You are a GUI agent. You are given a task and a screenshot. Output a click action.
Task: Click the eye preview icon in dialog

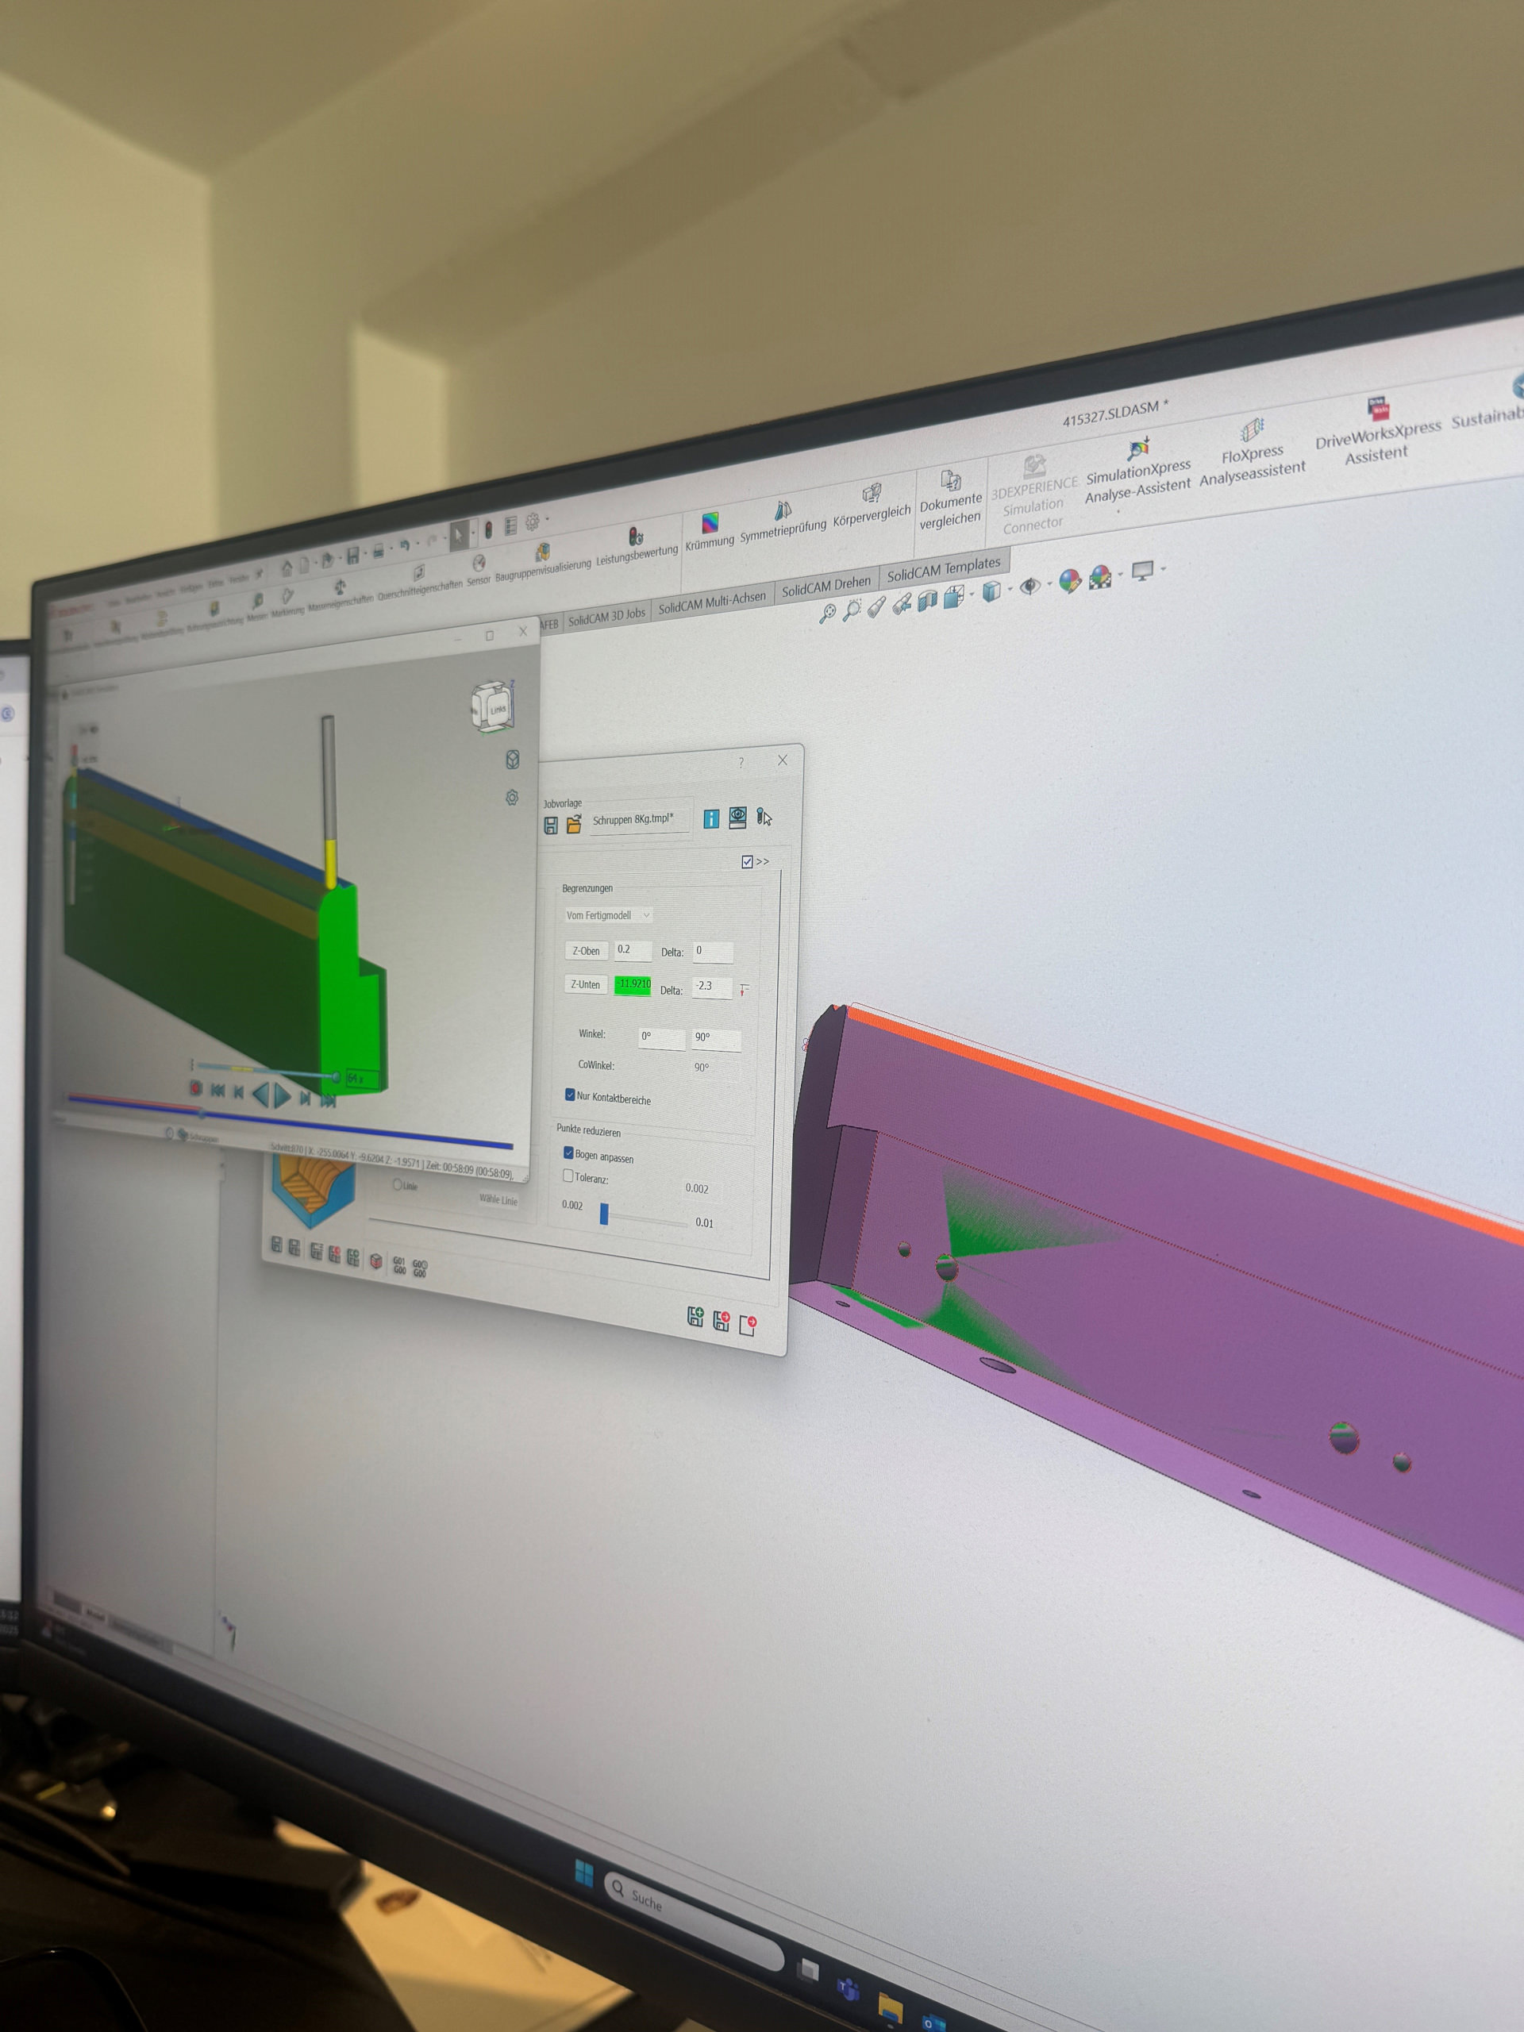737,817
